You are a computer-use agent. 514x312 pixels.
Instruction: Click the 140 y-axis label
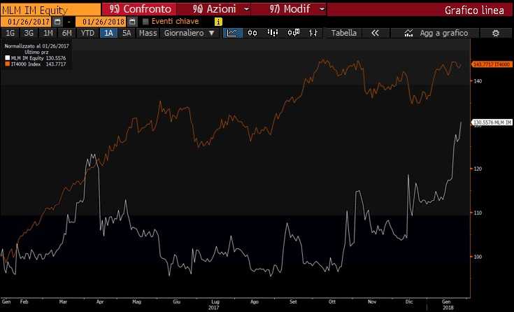point(478,81)
